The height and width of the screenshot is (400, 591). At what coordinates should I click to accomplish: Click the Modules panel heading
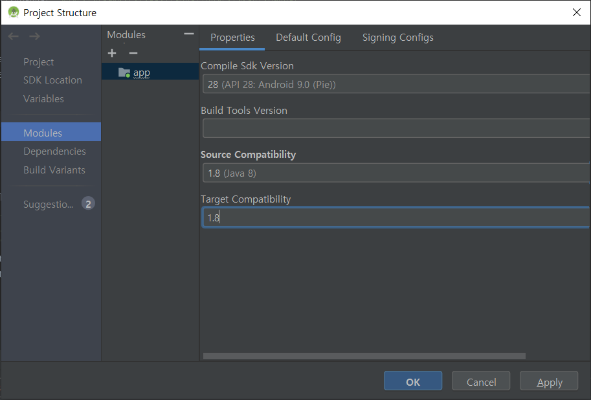click(x=126, y=35)
